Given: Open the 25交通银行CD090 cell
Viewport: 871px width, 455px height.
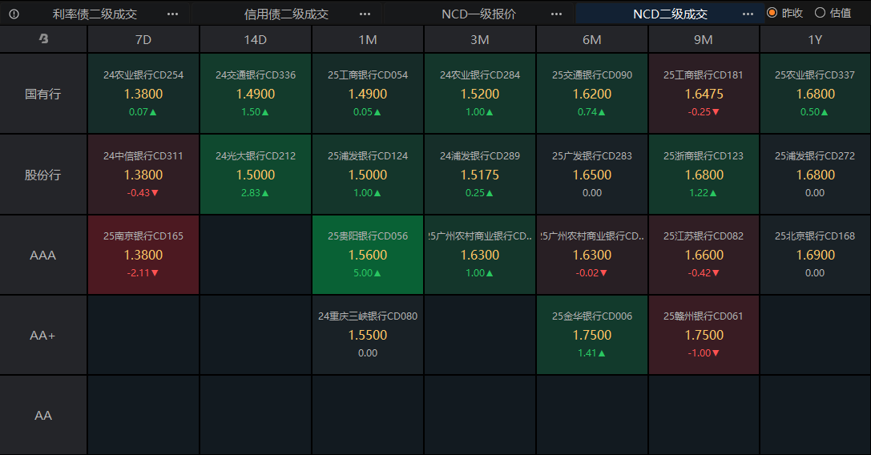Looking at the screenshot, I should (x=592, y=94).
